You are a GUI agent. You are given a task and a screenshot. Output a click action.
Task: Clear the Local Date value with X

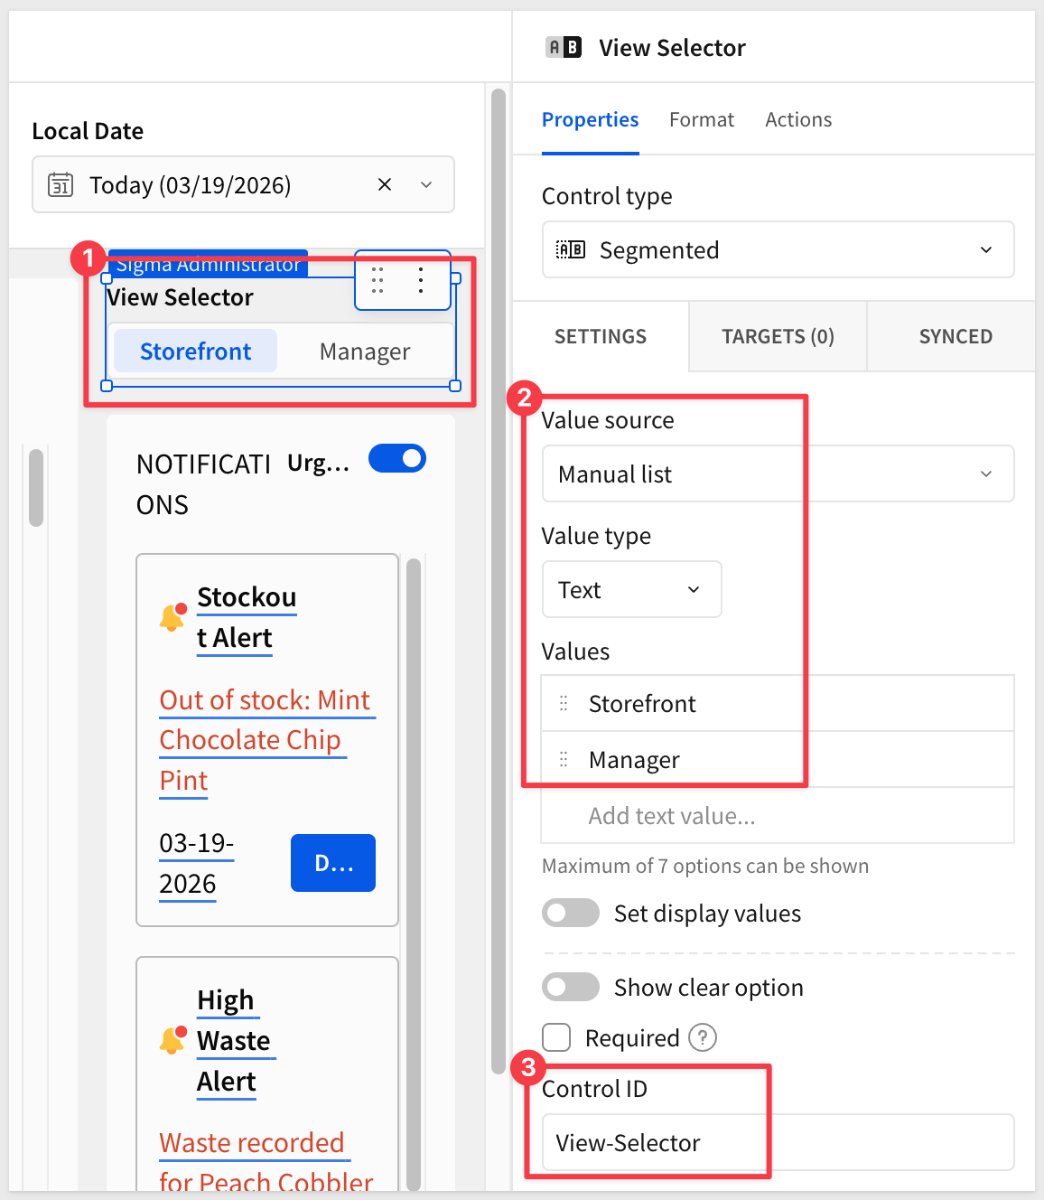point(385,184)
